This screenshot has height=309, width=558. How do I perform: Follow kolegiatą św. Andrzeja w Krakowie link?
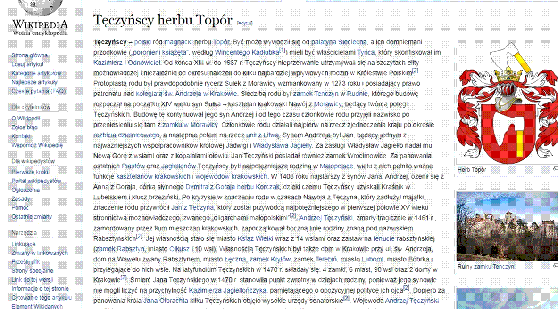186,94
